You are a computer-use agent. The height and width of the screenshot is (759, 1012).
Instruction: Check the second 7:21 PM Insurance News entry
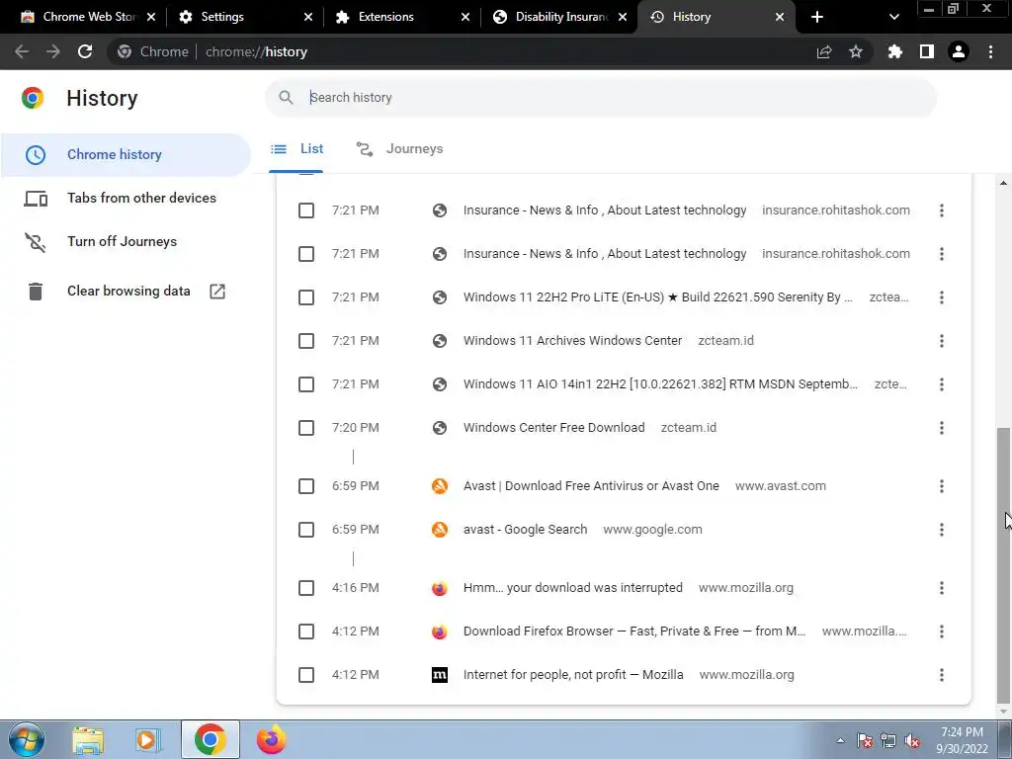(306, 254)
